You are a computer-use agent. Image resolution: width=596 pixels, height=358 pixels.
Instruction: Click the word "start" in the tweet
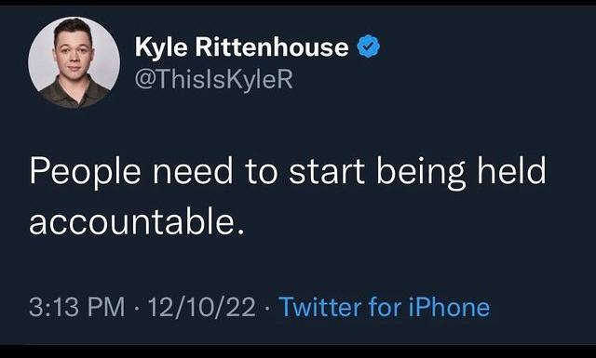327,172
